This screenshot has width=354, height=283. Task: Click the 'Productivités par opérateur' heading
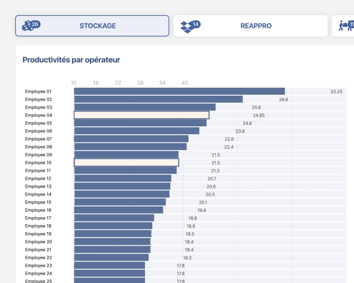tap(71, 60)
